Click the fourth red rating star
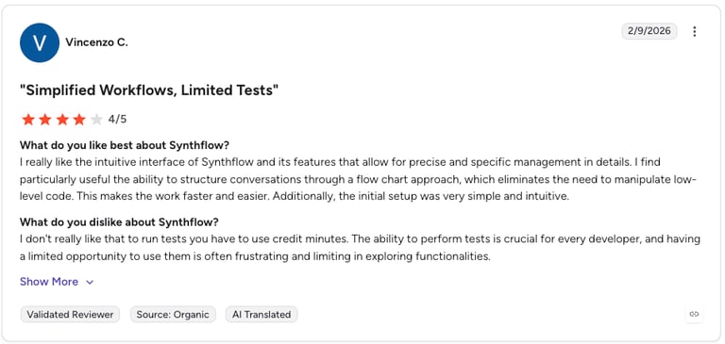Screen dimensions: 725x344 coord(79,120)
